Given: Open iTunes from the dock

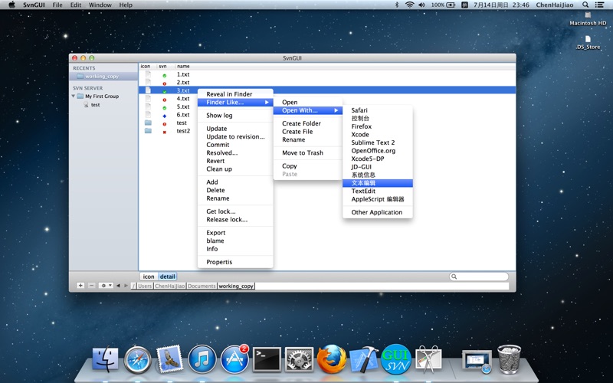Looking at the screenshot, I should tap(202, 358).
